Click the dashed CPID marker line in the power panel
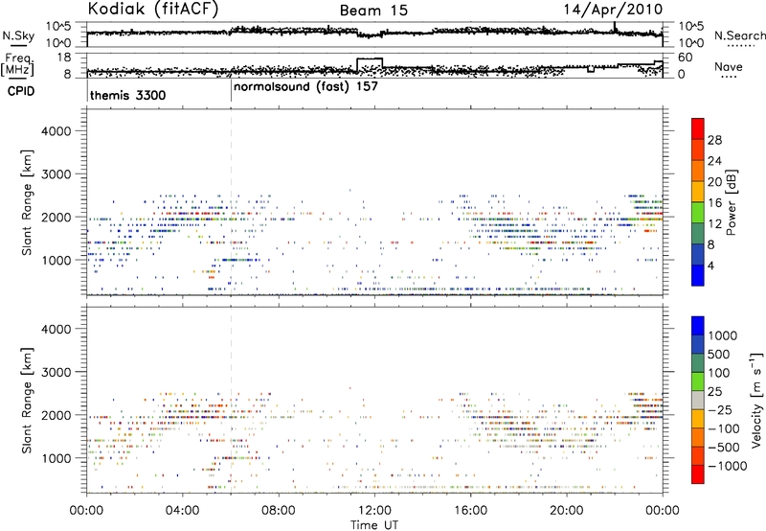 click(231, 202)
